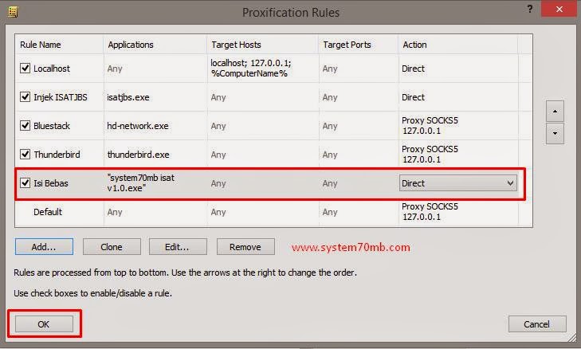581x349 pixels.
Task: Click the dialog resize grip corner
Action: coord(573,338)
